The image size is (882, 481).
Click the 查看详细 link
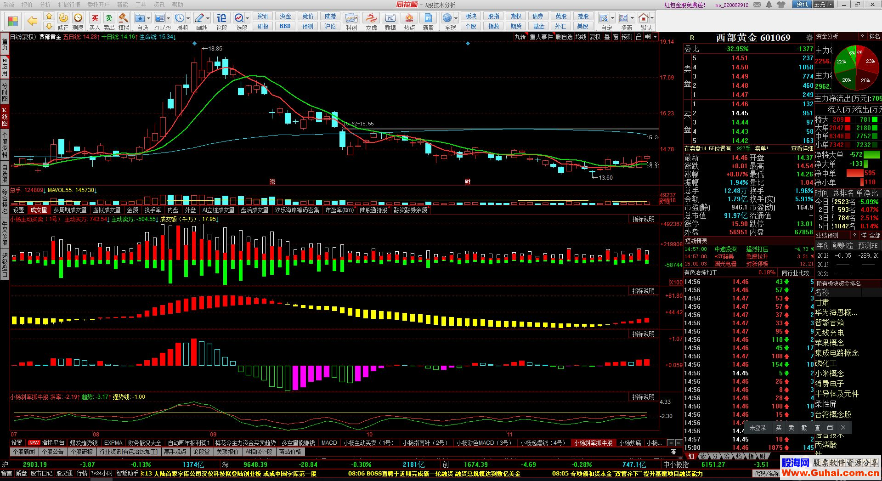[x=802, y=148]
